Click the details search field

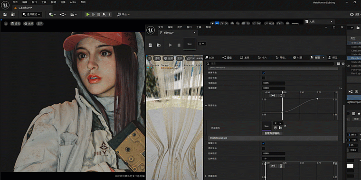point(270,63)
